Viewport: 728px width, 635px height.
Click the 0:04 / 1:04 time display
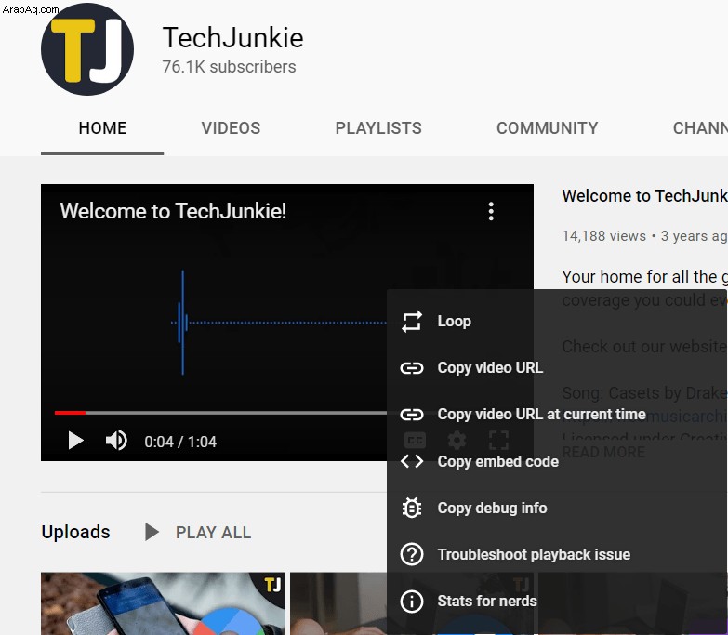180,442
